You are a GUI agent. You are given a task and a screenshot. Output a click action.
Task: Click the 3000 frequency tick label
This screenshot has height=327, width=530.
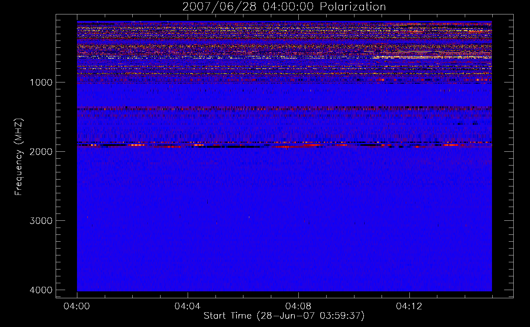[x=41, y=221]
